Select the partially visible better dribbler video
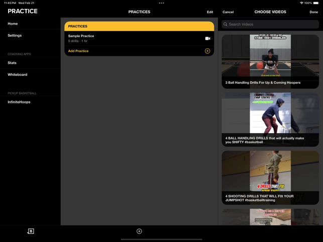Viewport: 323px width, 242px height. 270,217
